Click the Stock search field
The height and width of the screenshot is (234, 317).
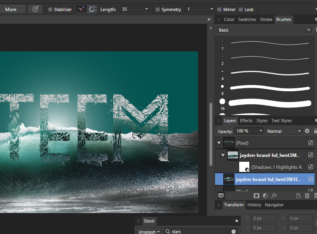(x=200, y=231)
